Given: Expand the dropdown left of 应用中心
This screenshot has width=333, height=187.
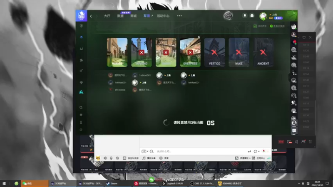Looking at the screenshot, I should pos(250,158).
